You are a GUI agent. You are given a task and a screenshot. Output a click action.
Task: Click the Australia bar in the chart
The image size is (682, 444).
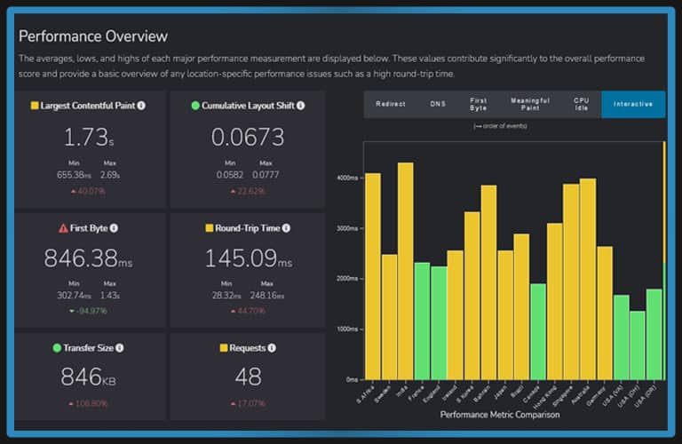(x=589, y=279)
